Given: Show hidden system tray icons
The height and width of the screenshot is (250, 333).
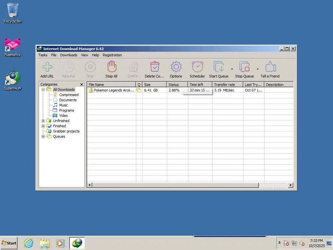Looking at the screenshot, I should (x=279, y=243).
